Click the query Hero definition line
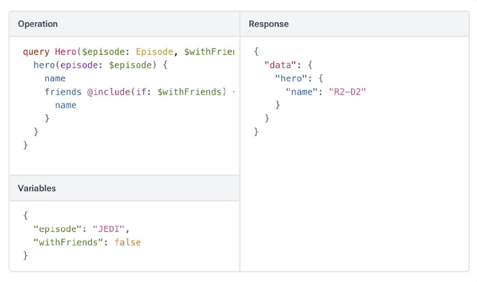This screenshot has width=477, height=282. (x=128, y=52)
